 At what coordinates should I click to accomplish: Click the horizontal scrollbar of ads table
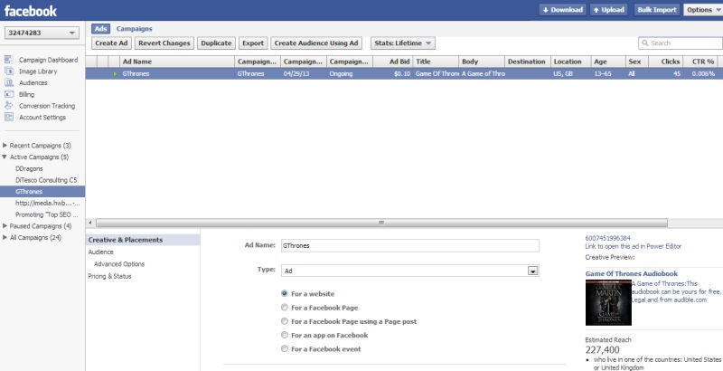click(381, 223)
